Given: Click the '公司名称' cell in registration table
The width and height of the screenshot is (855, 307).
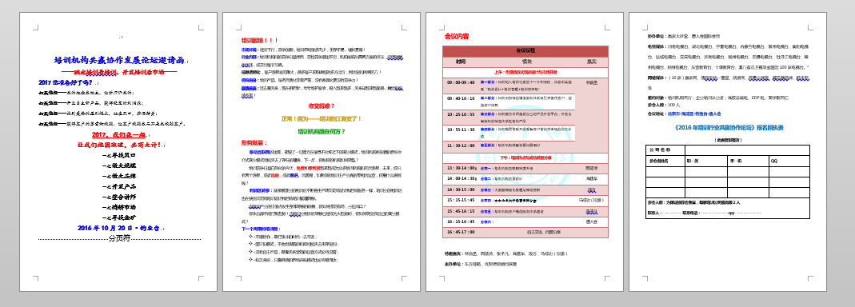Looking at the screenshot, I should [665, 150].
